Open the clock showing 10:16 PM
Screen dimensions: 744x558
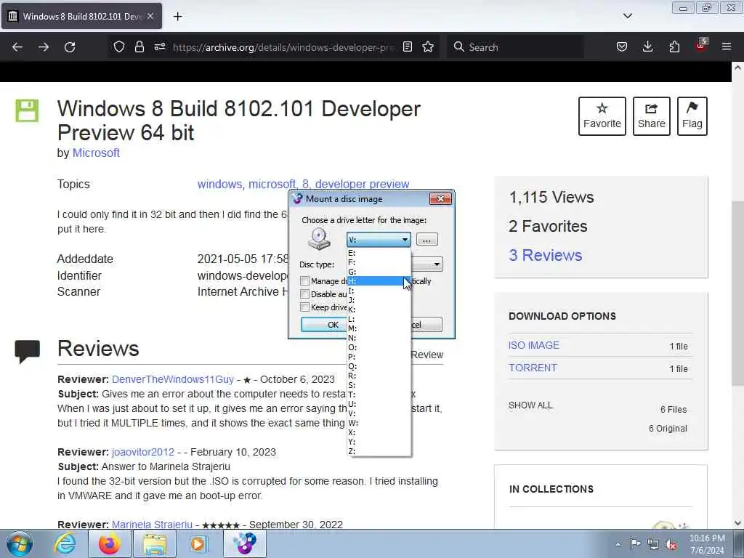[707, 544]
